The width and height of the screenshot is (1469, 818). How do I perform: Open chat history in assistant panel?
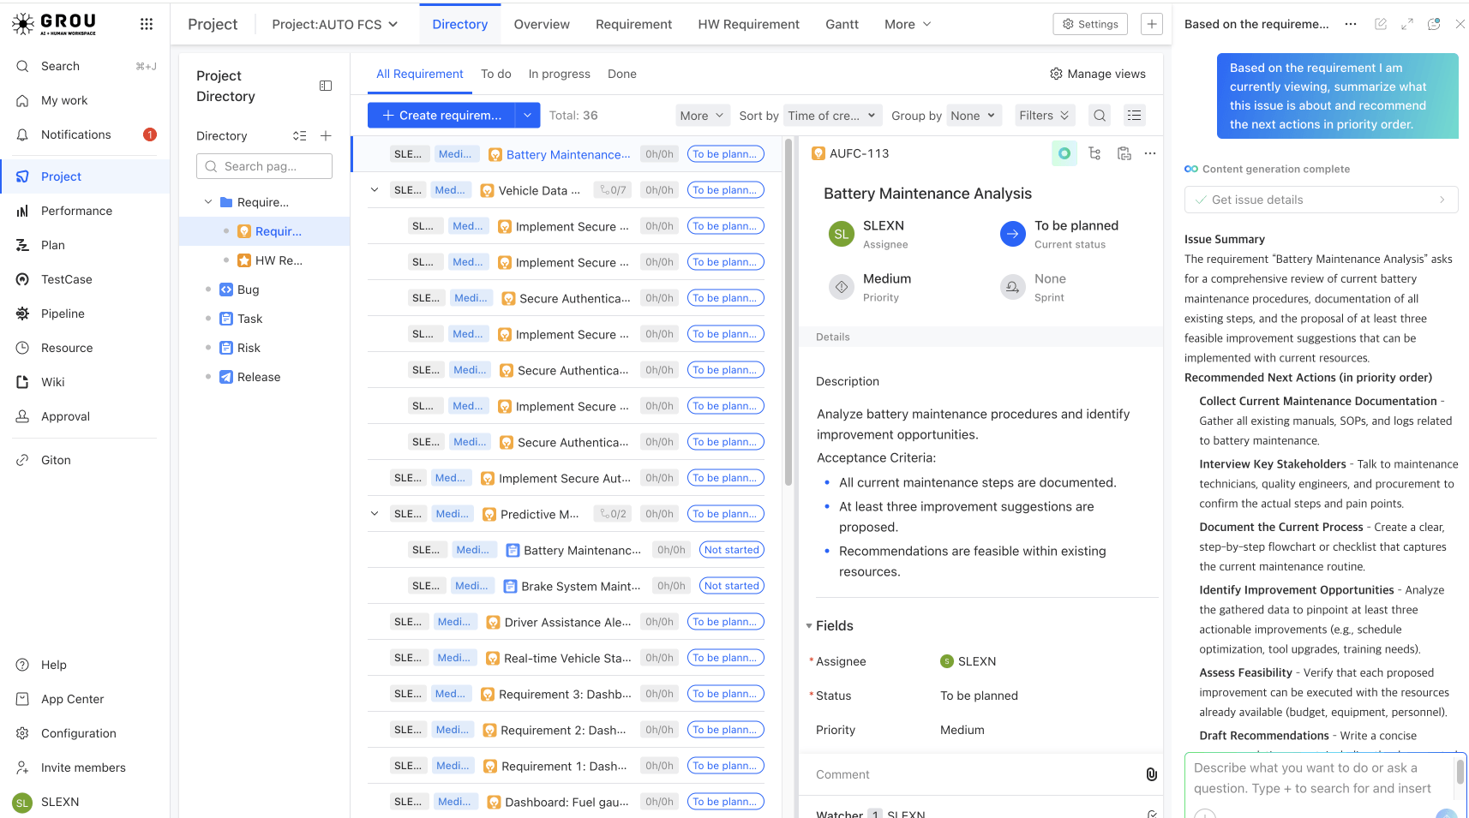(x=1434, y=24)
